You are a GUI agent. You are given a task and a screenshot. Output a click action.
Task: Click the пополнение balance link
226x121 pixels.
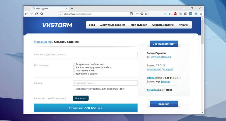pos(154,69)
